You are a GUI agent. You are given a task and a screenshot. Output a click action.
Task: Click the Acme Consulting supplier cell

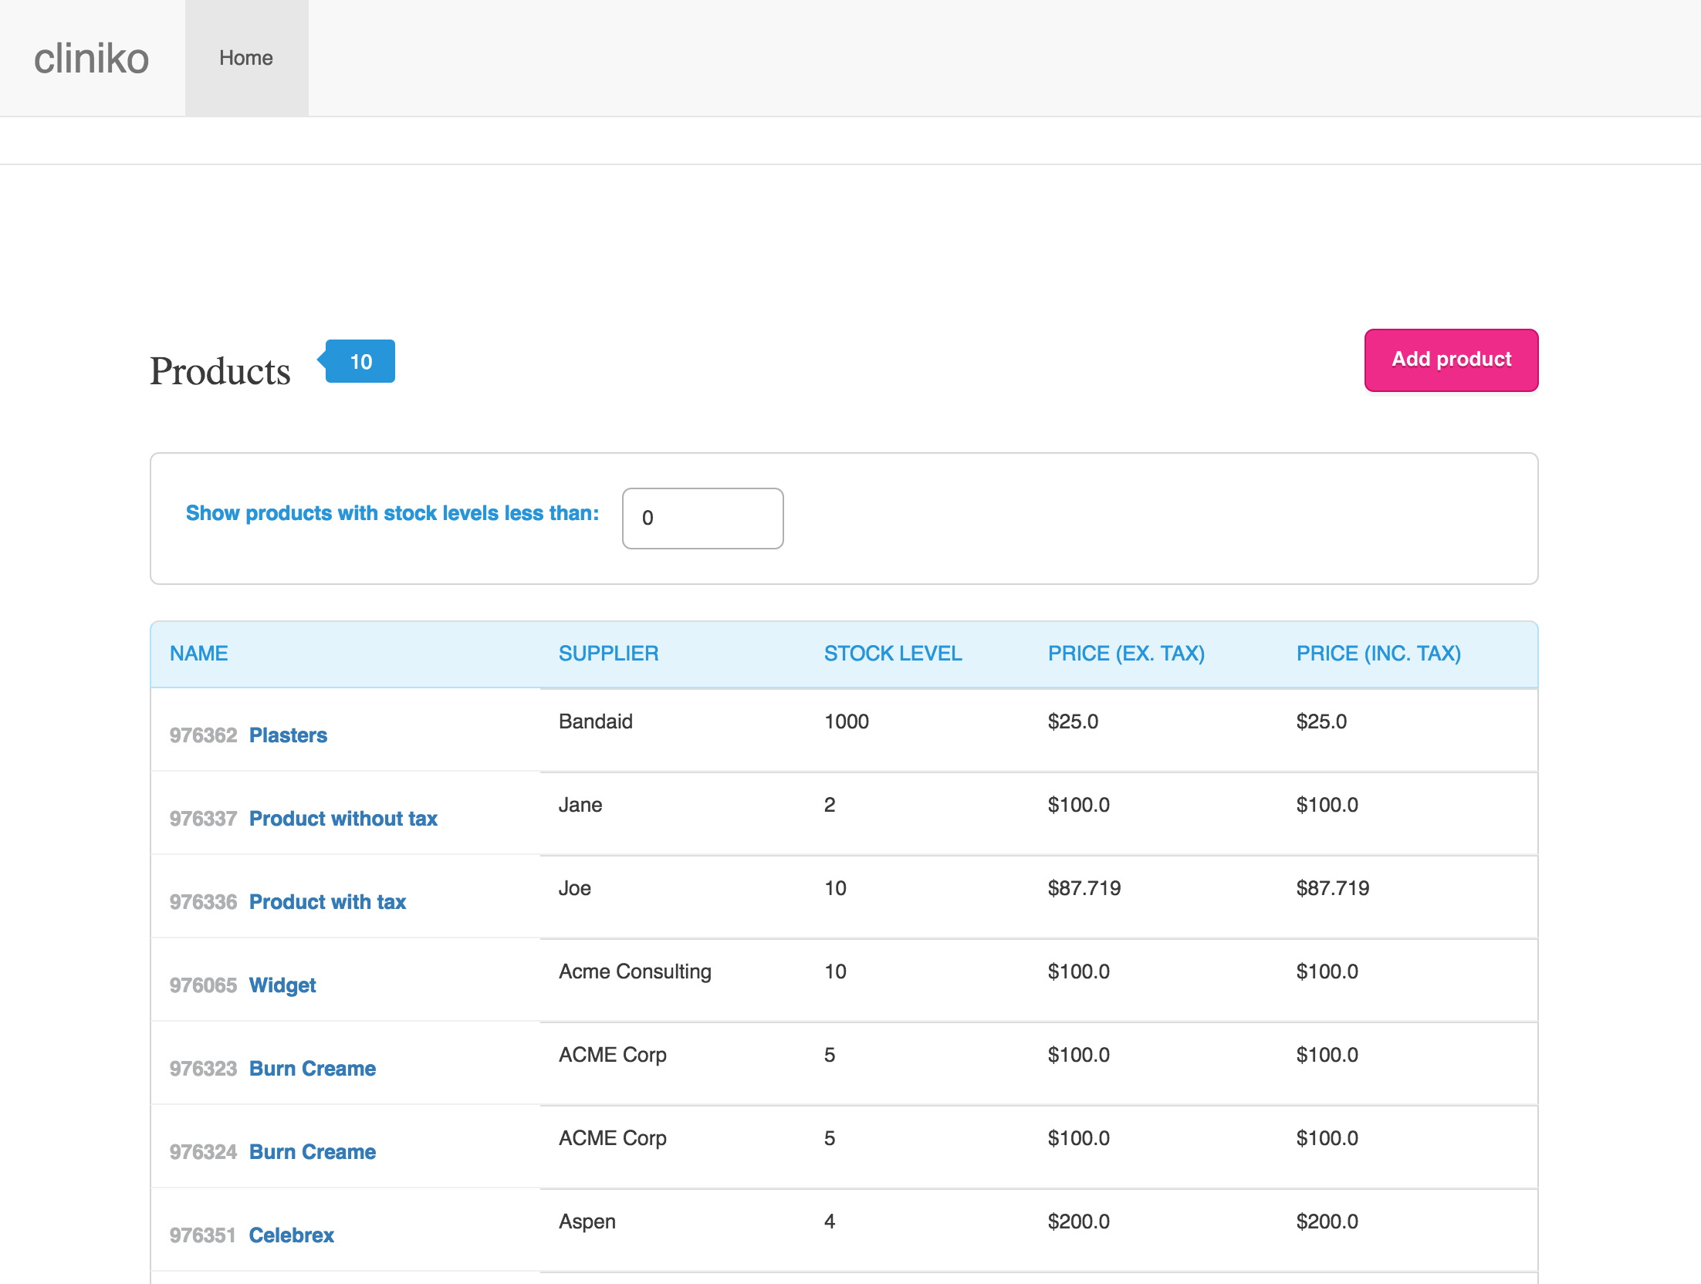click(634, 971)
